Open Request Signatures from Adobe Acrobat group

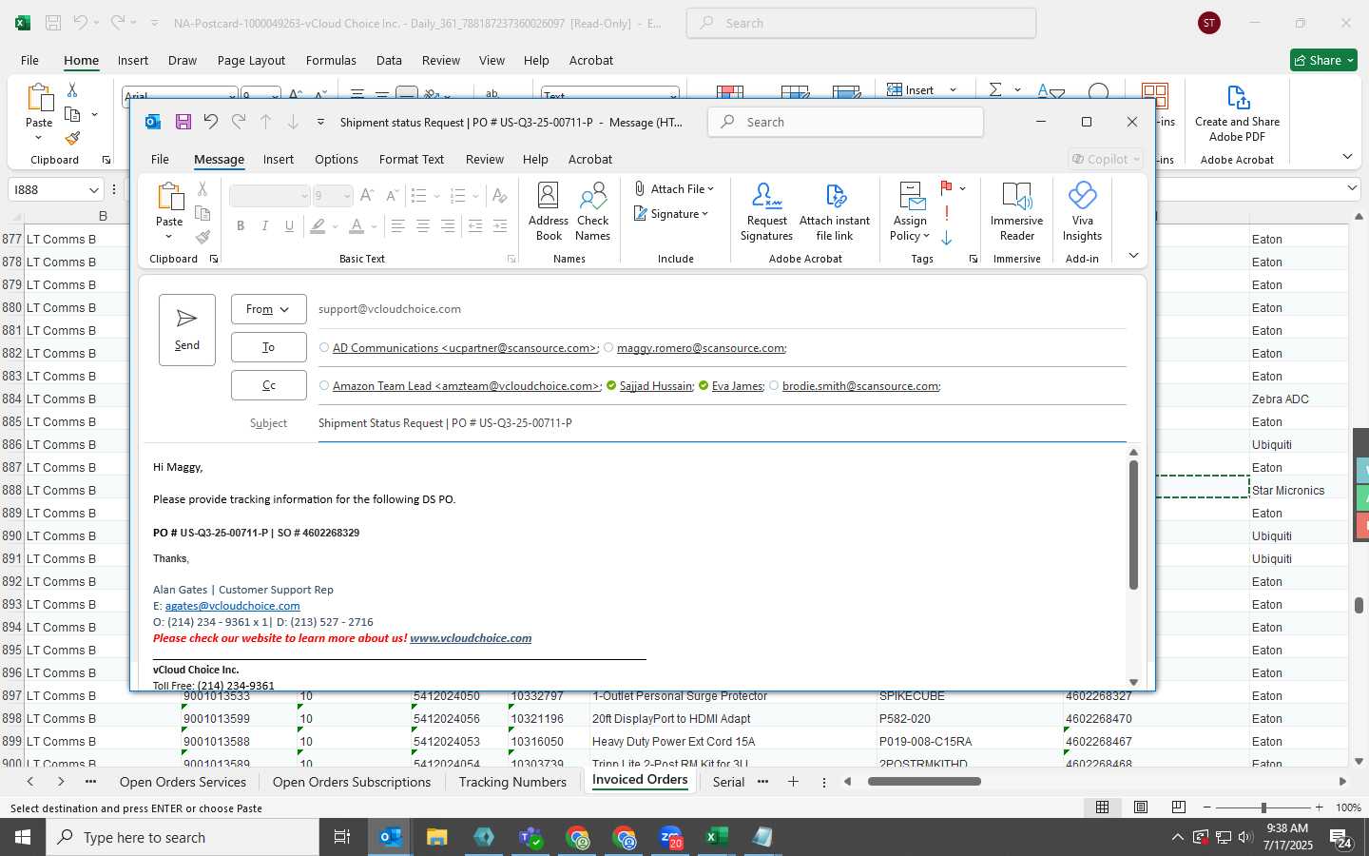pyautogui.click(x=766, y=211)
